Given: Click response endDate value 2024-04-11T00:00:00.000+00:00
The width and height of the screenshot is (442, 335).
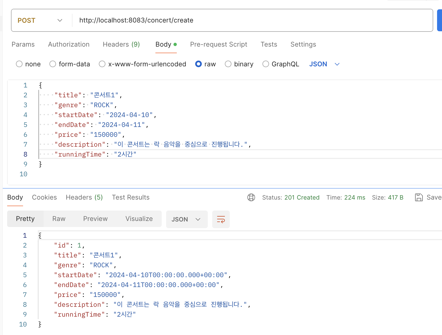Looking at the screenshot, I should point(158,285).
